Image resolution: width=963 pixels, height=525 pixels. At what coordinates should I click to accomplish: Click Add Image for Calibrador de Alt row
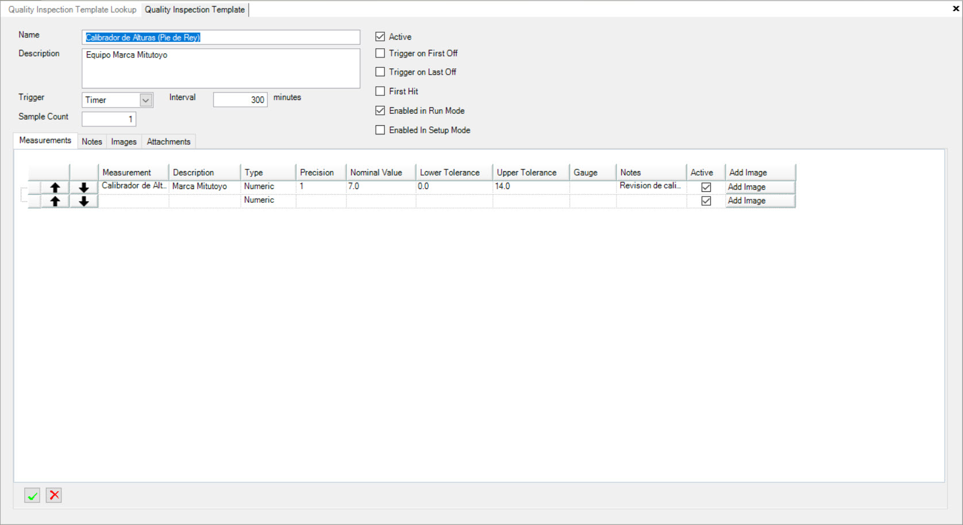760,187
